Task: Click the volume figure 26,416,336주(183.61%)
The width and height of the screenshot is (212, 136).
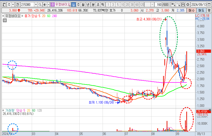Action: coord(18,114)
